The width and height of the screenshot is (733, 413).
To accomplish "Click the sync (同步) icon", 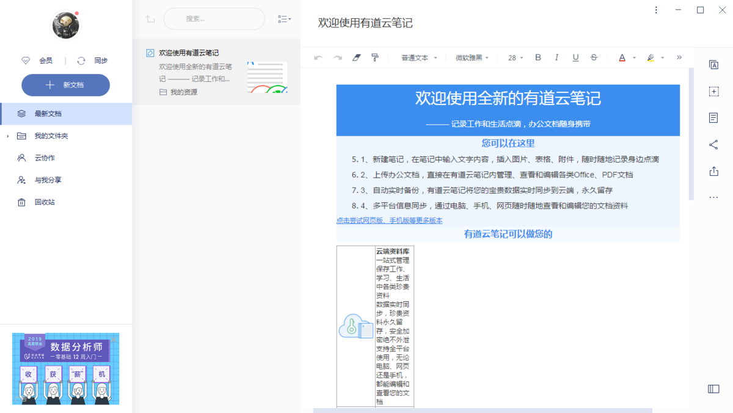I will (81, 60).
